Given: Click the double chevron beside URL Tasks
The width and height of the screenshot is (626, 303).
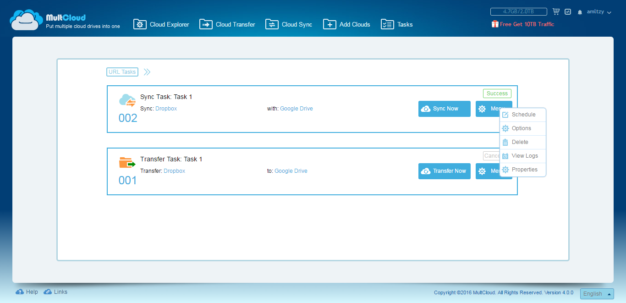Looking at the screenshot, I should click(x=147, y=72).
